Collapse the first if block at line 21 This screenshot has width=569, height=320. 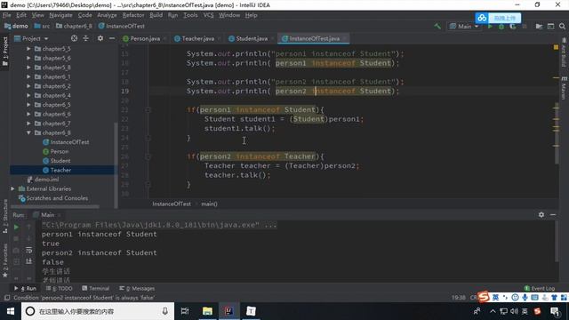(x=148, y=109)
